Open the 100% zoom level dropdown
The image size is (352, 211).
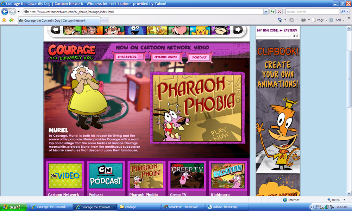[x=344, y=200]
